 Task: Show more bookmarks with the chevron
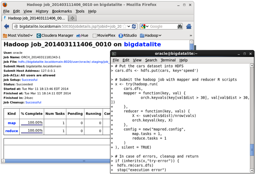(191, 35)
